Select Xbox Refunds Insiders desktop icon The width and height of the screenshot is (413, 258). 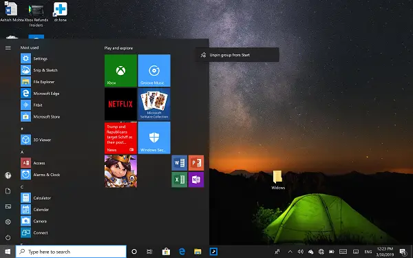[36, 14]
